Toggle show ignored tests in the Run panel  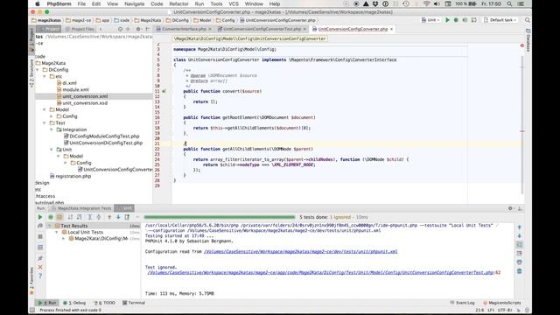(59, 217)
